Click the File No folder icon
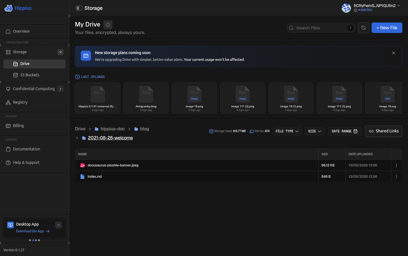408x256 pixels. click(x=252, y=131)
